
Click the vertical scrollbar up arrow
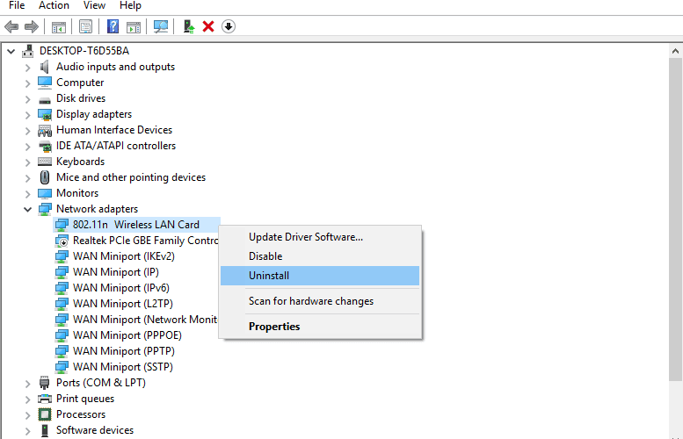tap(675, 51)
